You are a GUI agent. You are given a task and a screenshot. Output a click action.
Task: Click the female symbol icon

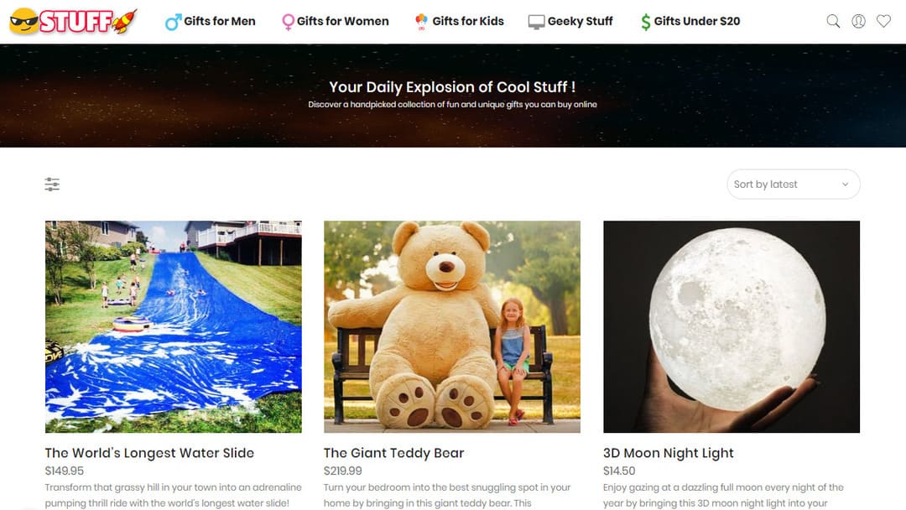tap(288, 22)
